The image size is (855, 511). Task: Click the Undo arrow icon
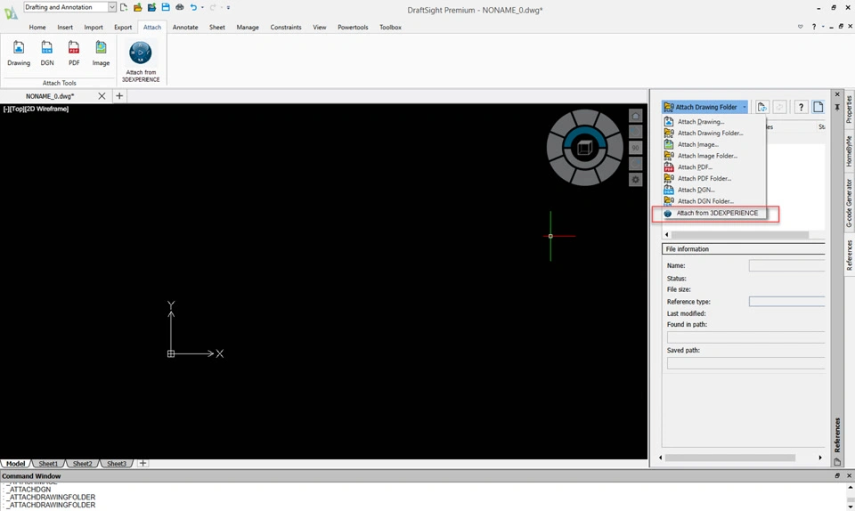click(x=193, y=7)
